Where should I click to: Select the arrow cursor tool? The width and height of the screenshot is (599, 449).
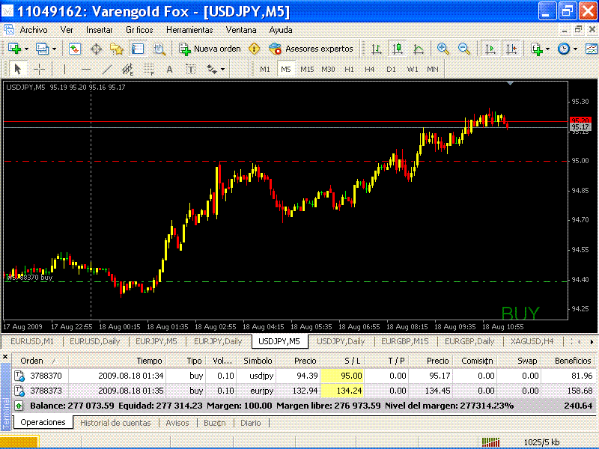17,69
